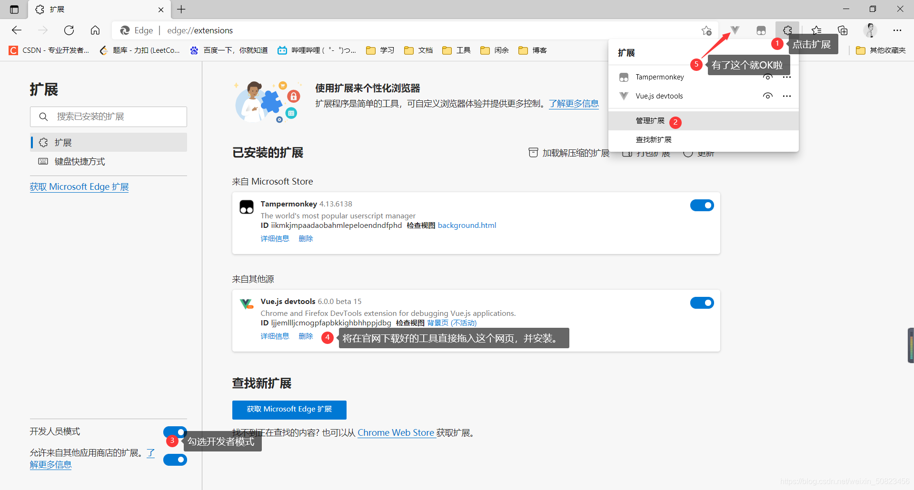Open the 哔哩哔哩 bookmark

(317, 50)
